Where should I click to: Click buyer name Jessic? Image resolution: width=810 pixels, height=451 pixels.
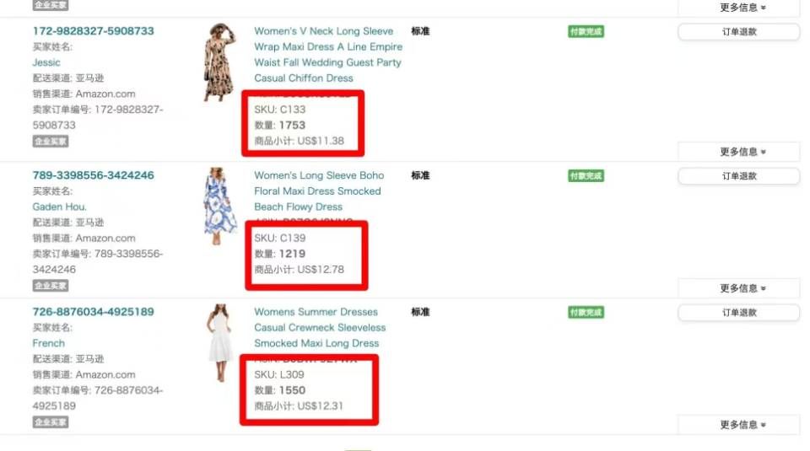tap(46, 62)
